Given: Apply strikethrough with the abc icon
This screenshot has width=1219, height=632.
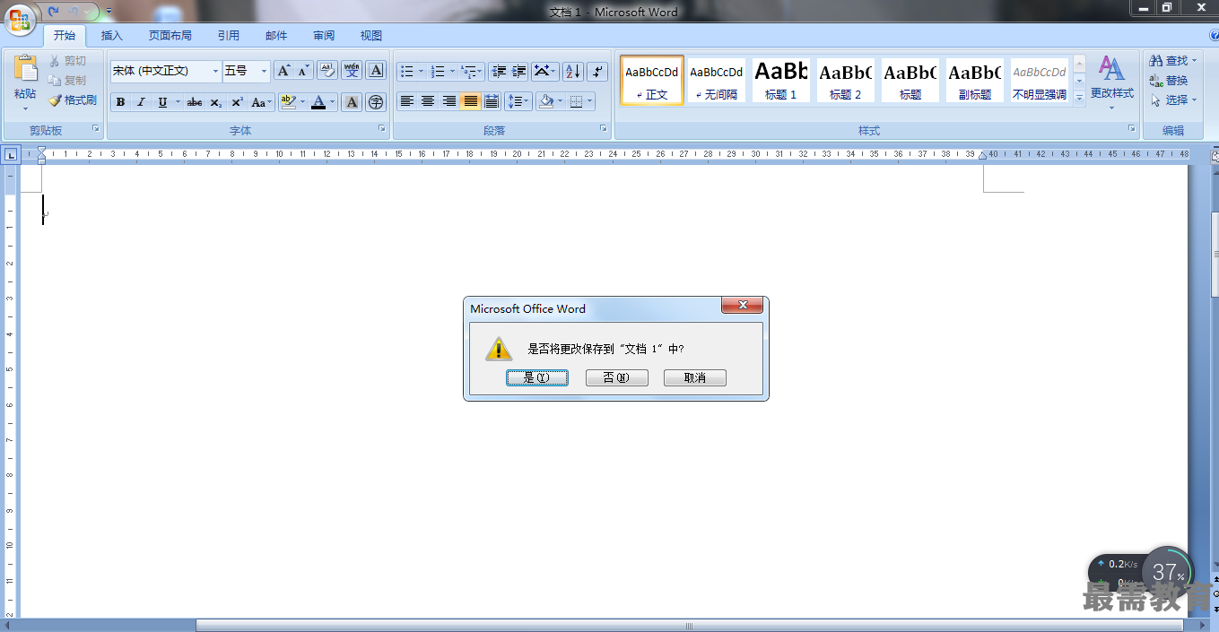Looking at the screenshot, I should pos(194,102).
